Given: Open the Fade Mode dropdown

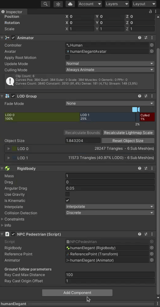Looking at the screenshot, I should (110, 103).
